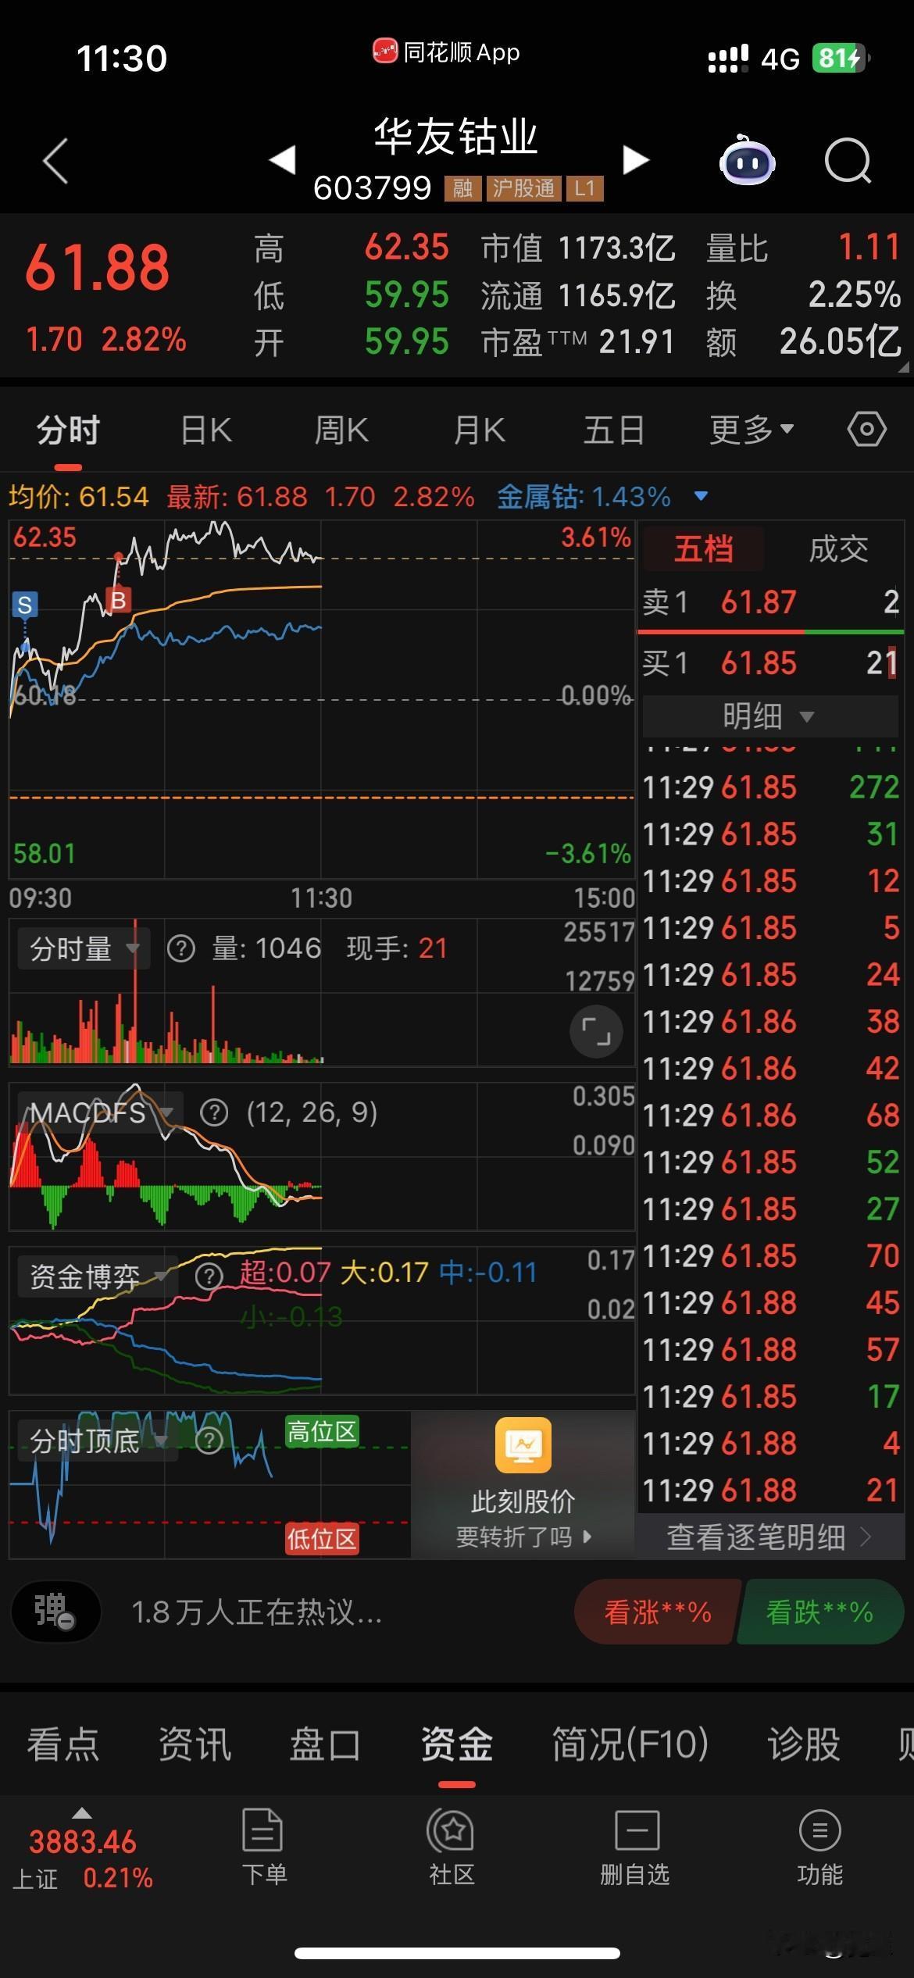
Task: Tap the 沪股通 tag
Action: tap(523, 188)
